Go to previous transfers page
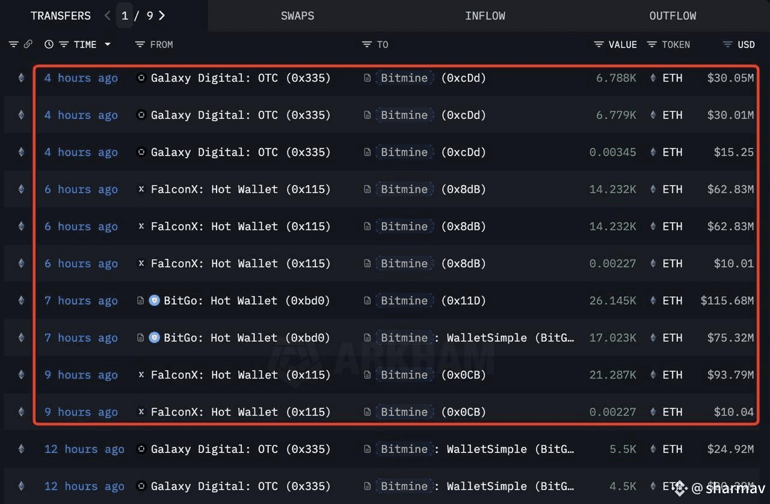Image resolution: width=770 pixels, height=504 pixels. (108, 16)
